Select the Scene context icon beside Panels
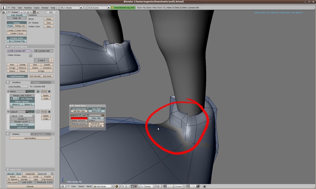316x189 pixels. (x=37, y=12)
